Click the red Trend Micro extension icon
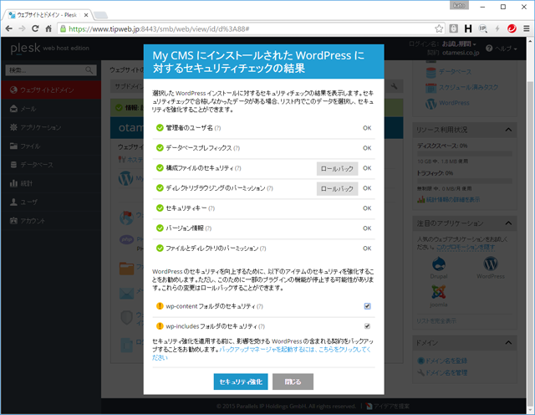This screenshot has height=415, width=535. point(512,28)
